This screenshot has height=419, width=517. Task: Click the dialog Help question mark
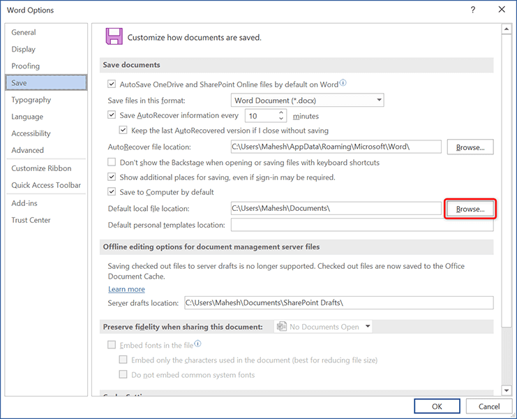(473, 10)
